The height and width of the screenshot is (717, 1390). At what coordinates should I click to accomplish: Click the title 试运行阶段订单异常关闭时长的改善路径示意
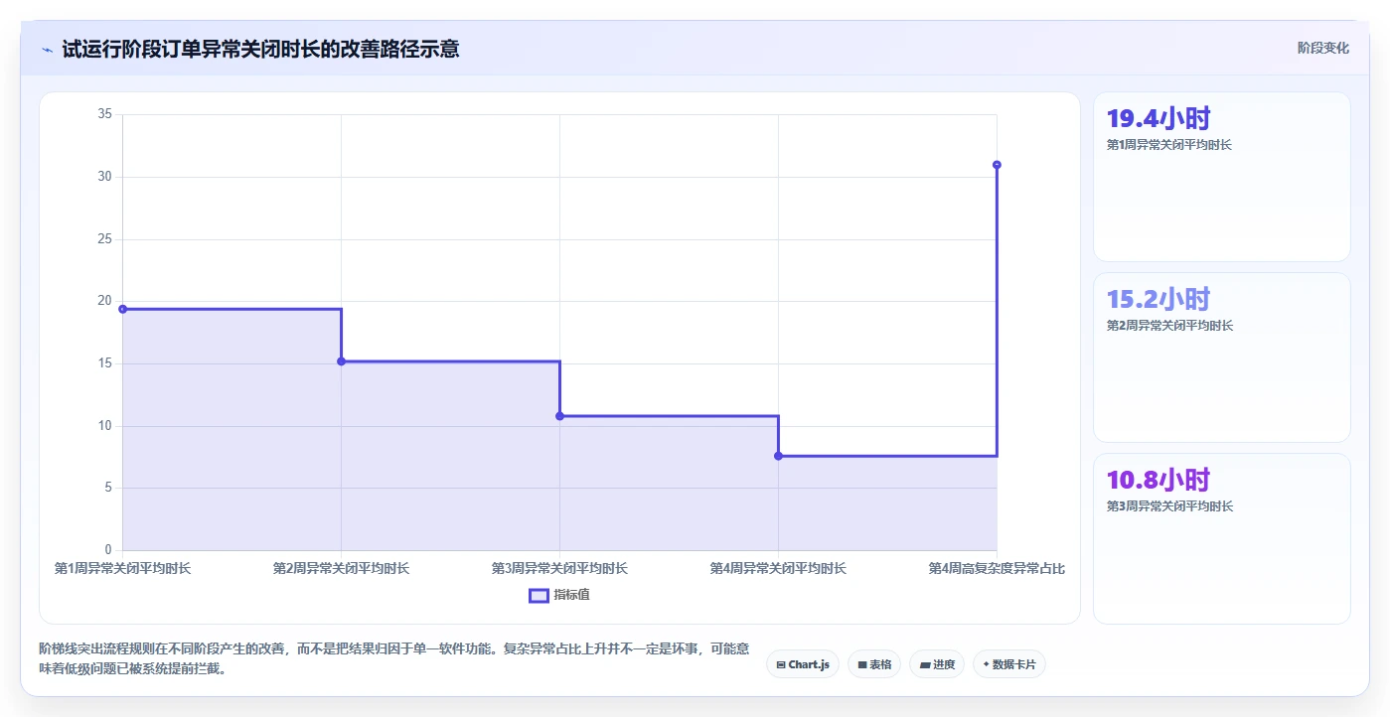[x=260, y=49]
